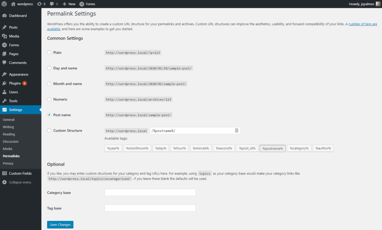Click the 'topics' code example text
382x230 pixels.
[x=205, y=173]
